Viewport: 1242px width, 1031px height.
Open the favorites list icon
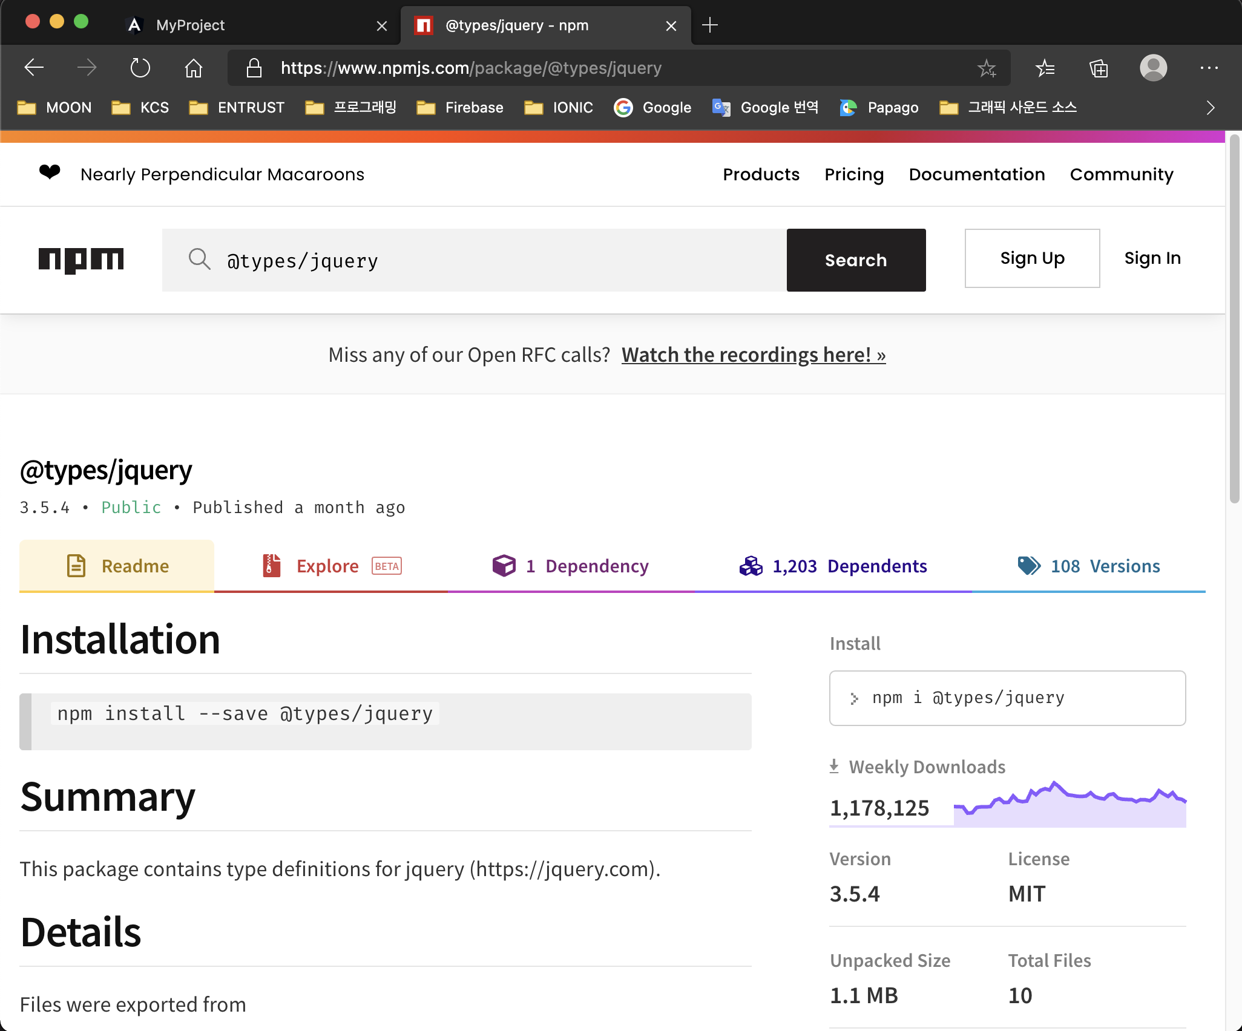(x=1045, y=68)
